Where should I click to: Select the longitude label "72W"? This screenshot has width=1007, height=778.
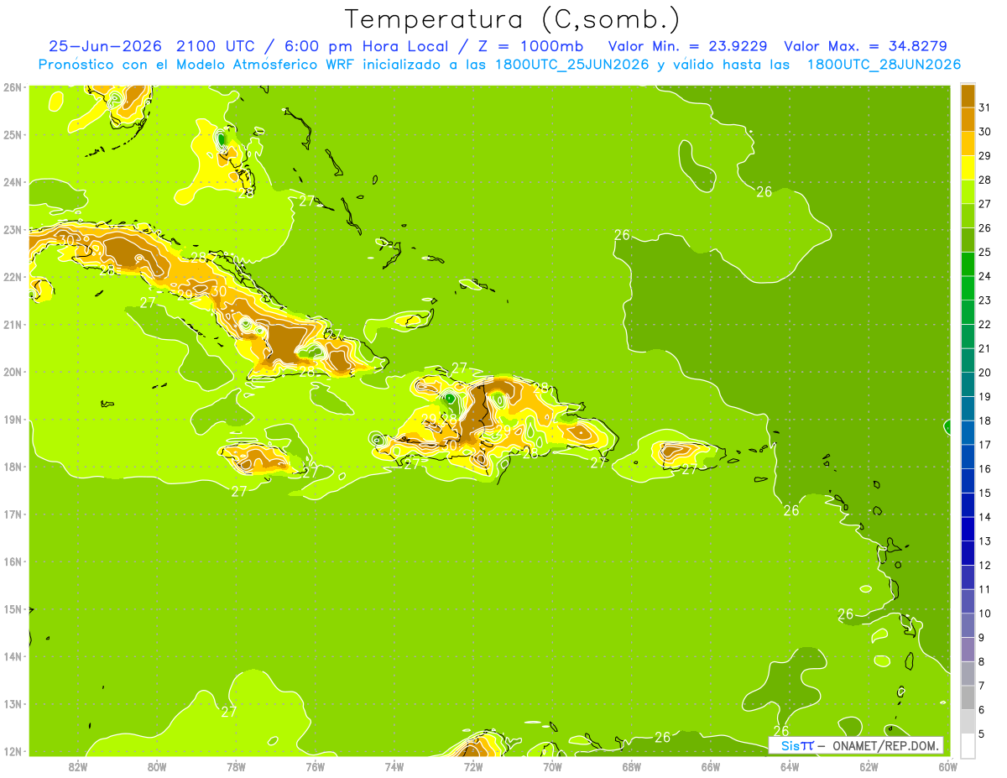tap(473, 766)
